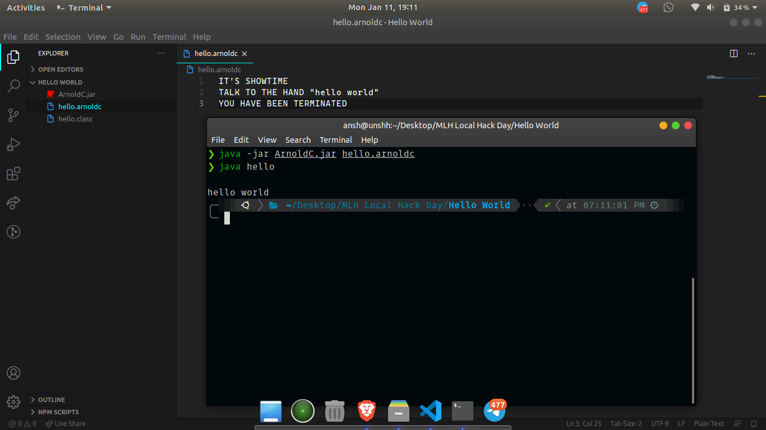Open the Source Control view

coord(13,115)
